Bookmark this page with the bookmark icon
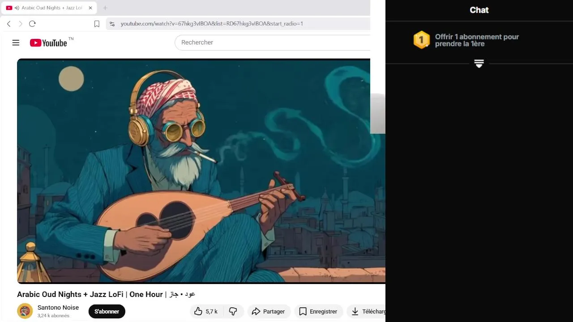Image resolution: width=573 pixels, height=322 pixels. 97,24
